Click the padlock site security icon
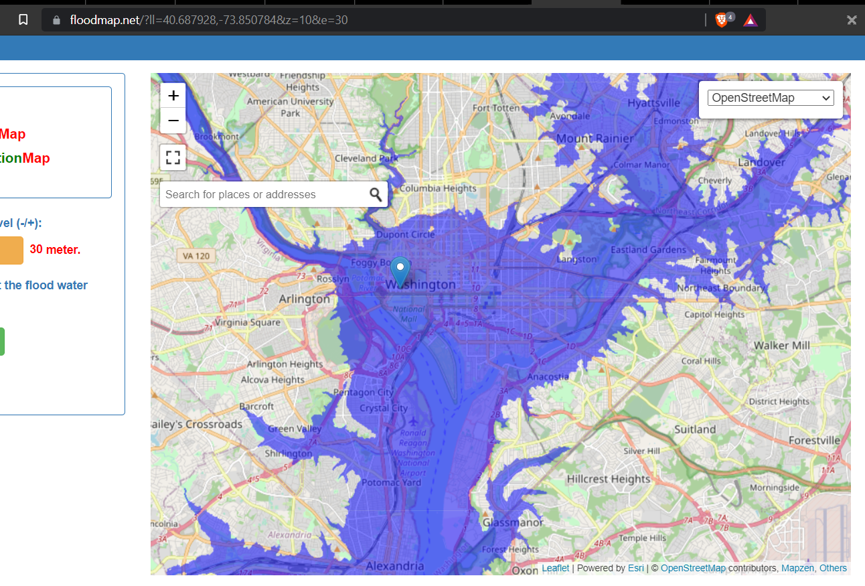This screenshot has height=586, width=865. [x=56, y=20]
